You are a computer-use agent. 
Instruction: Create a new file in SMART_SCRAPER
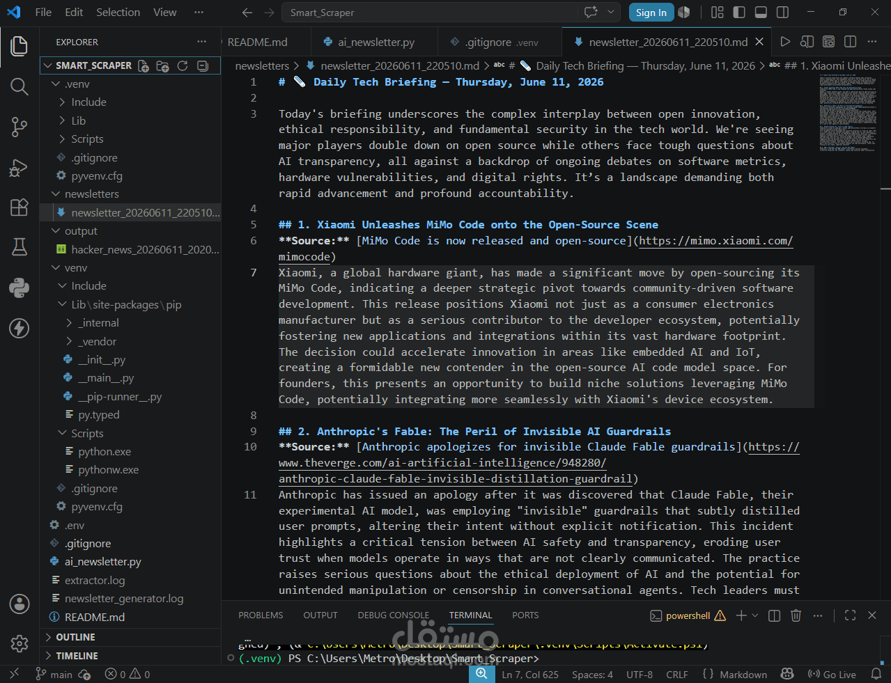pos(144,65)
